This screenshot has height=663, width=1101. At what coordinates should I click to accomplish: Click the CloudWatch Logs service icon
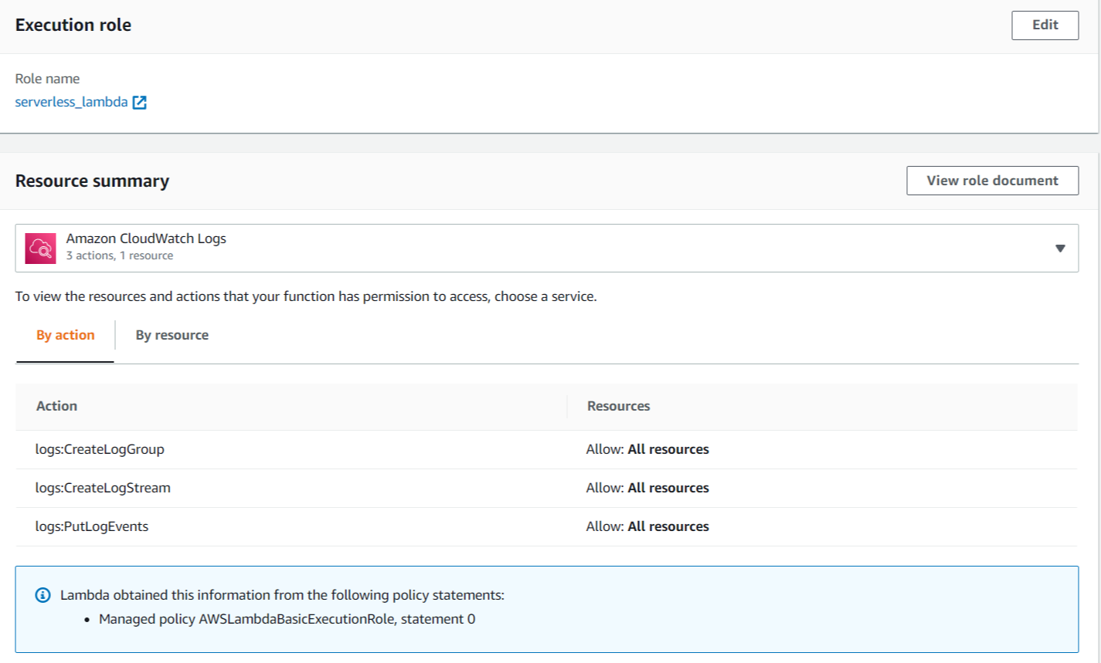tap(40, 249)
